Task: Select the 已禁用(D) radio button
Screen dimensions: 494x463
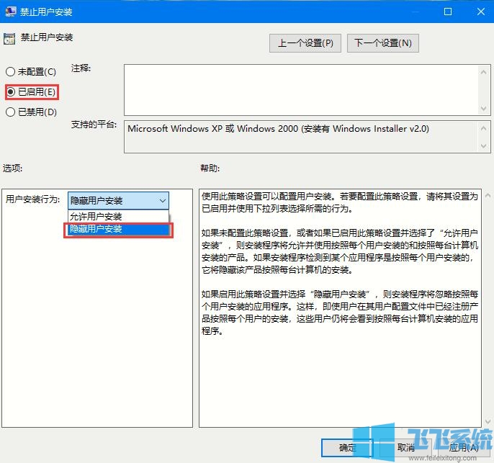Action: 10,112
